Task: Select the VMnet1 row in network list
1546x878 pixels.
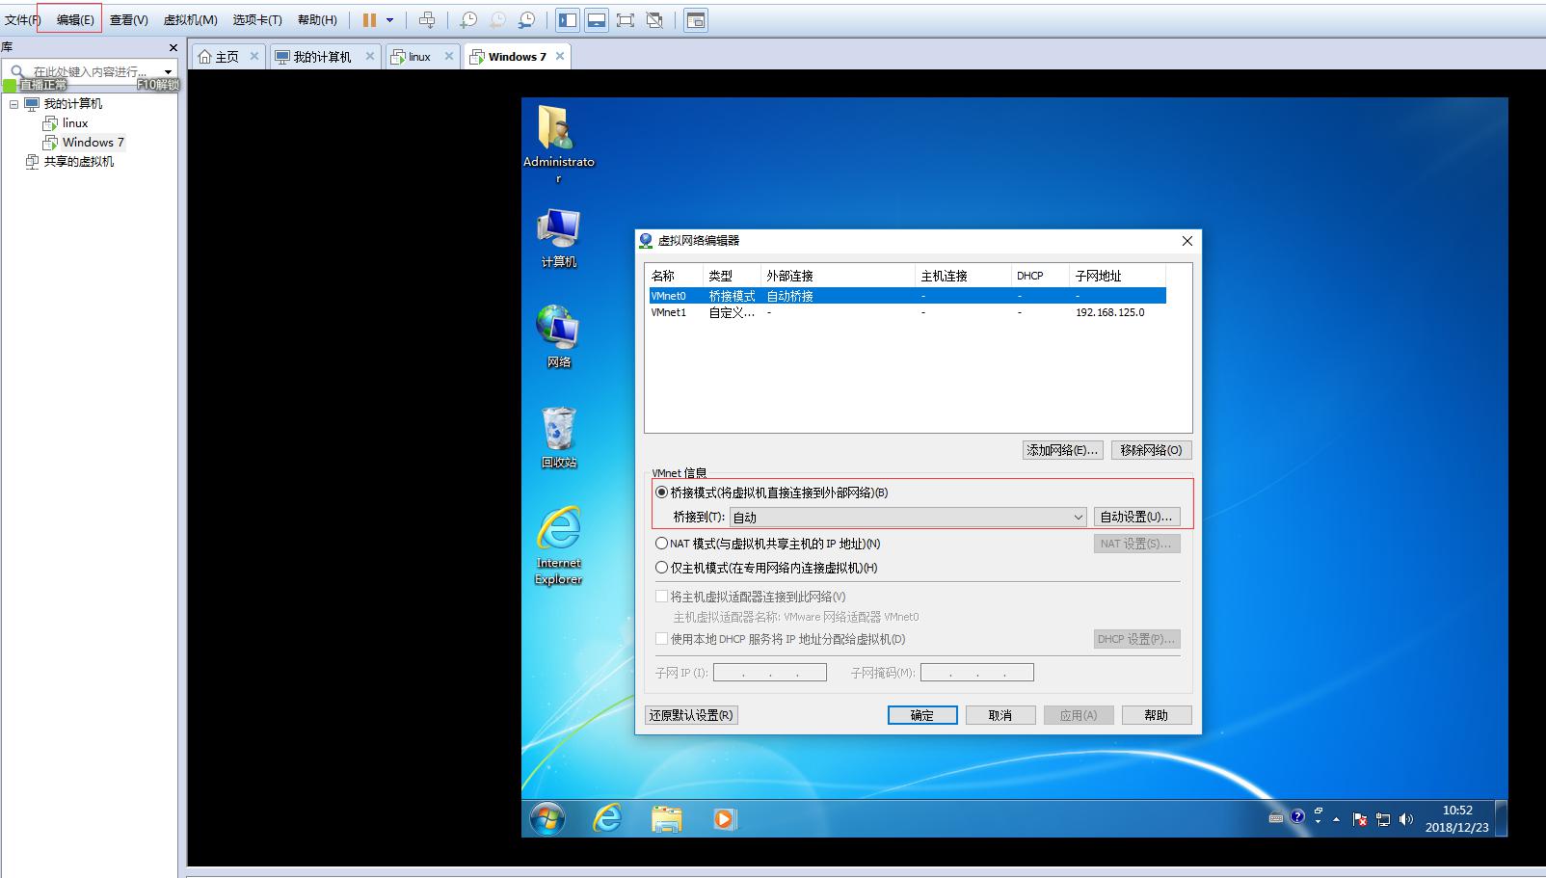Action: click(x=907, y=312)
